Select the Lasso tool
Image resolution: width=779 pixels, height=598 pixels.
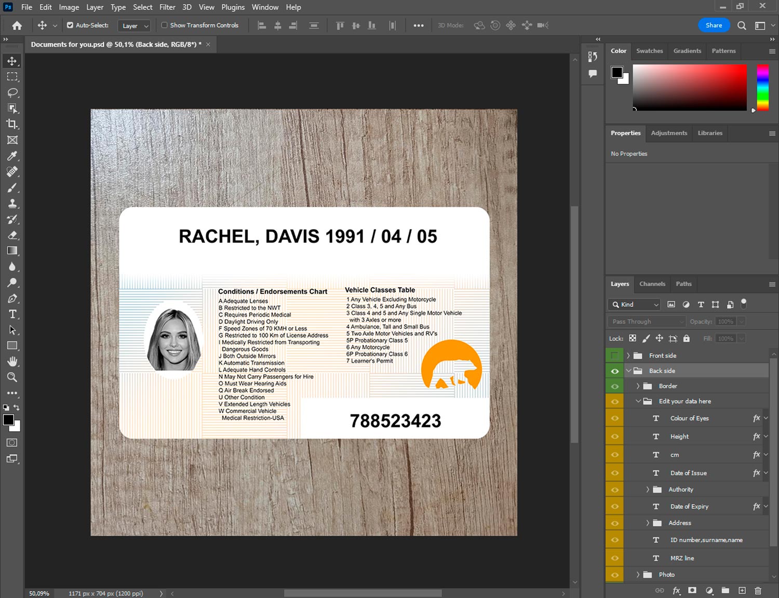12,92
